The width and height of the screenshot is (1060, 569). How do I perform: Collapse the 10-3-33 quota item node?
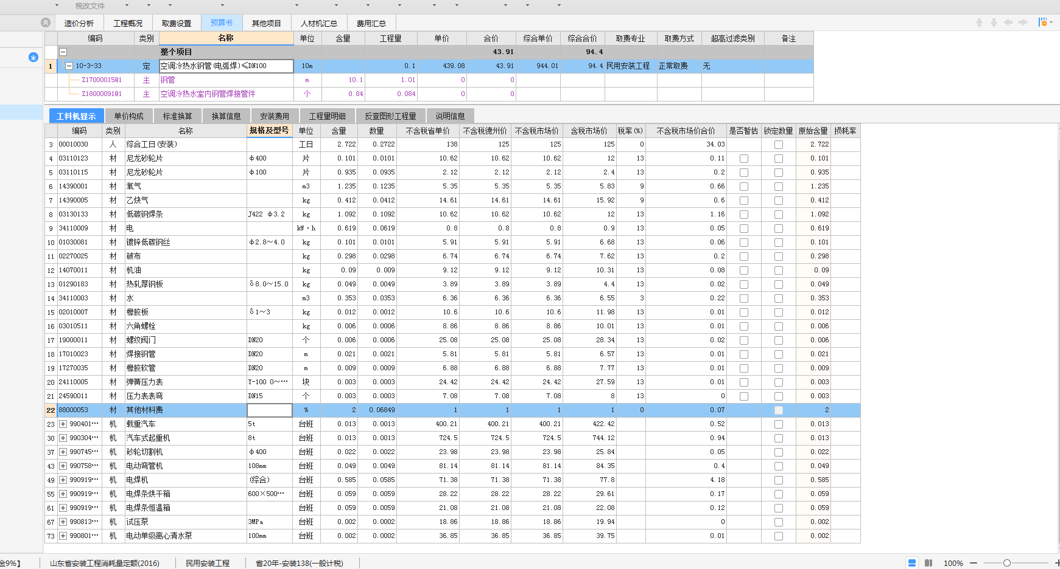pyautogui.click(x=69, y=66)
